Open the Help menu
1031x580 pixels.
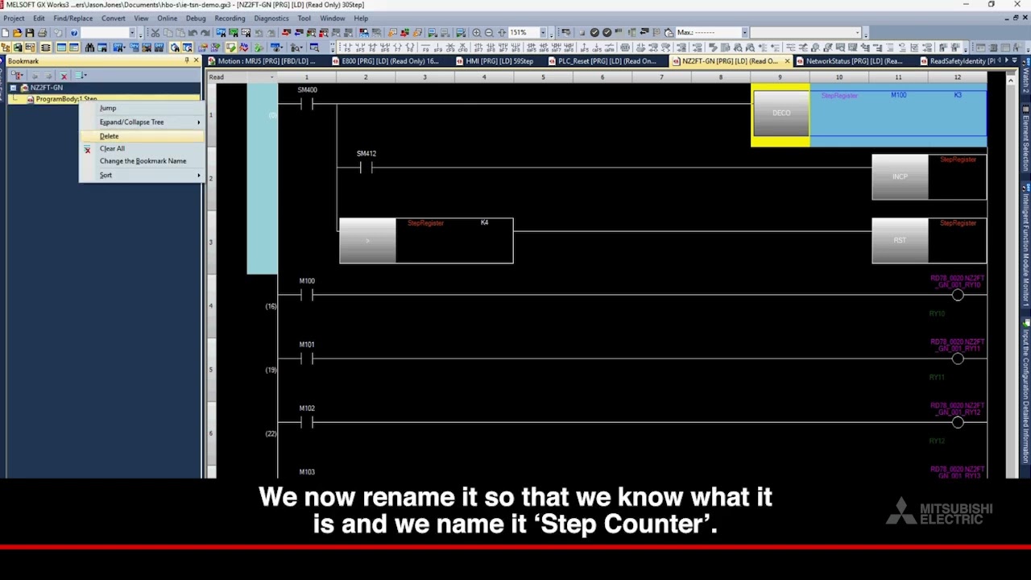click(x=361, y=19)
